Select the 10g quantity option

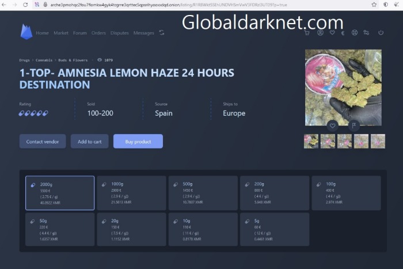(x=203, y=229)
